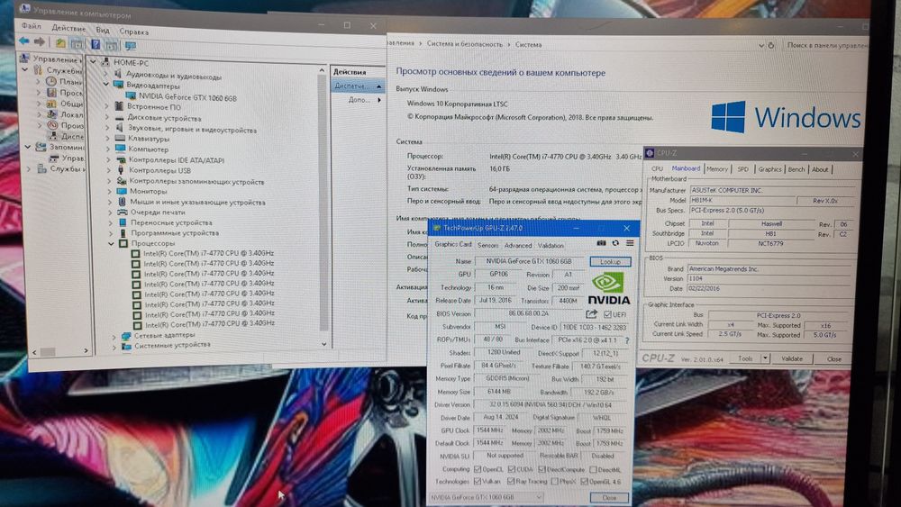Viewport: 901px width, 507px height.
Task: Open the Действие menu
Action: (68, 28)
